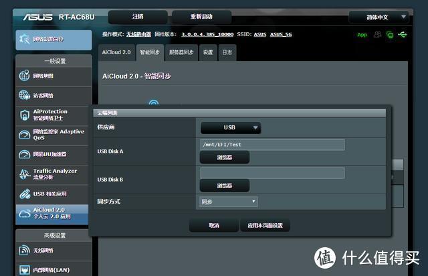This screenshot has height=276, width=428.
Task: Click the USB Disk A path field
Action: [x=272, y=145]
